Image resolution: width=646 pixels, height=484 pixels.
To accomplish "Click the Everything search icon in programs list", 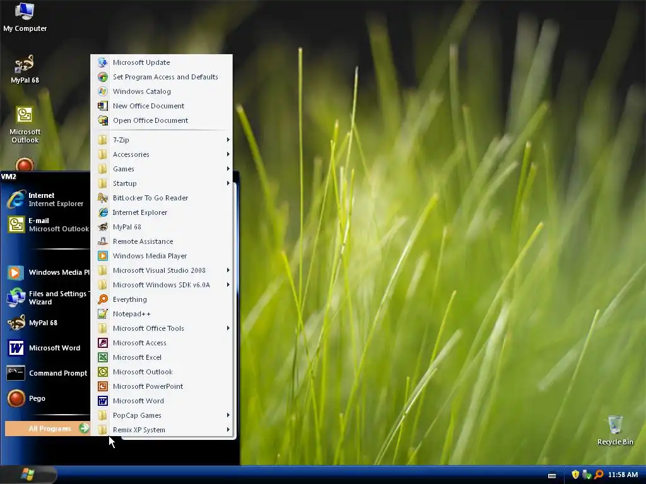I will 103,299.
